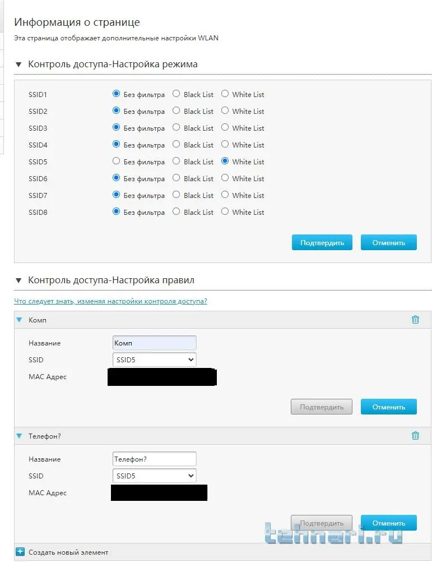Screen dimensions: 432x562
Task: Focus the Название field containing Комп
Action: click(x=154, y=343)
